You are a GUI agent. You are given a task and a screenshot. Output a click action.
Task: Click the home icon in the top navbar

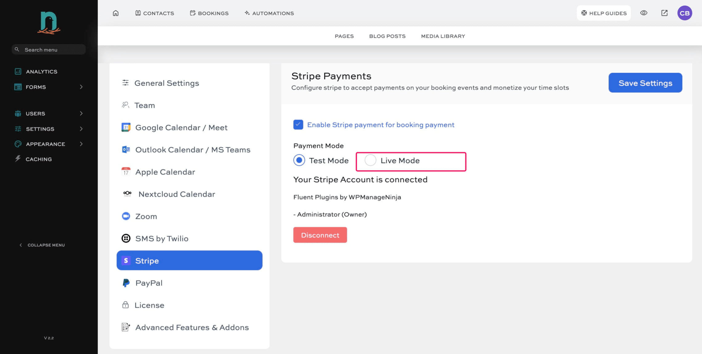[x=116, y=13]
